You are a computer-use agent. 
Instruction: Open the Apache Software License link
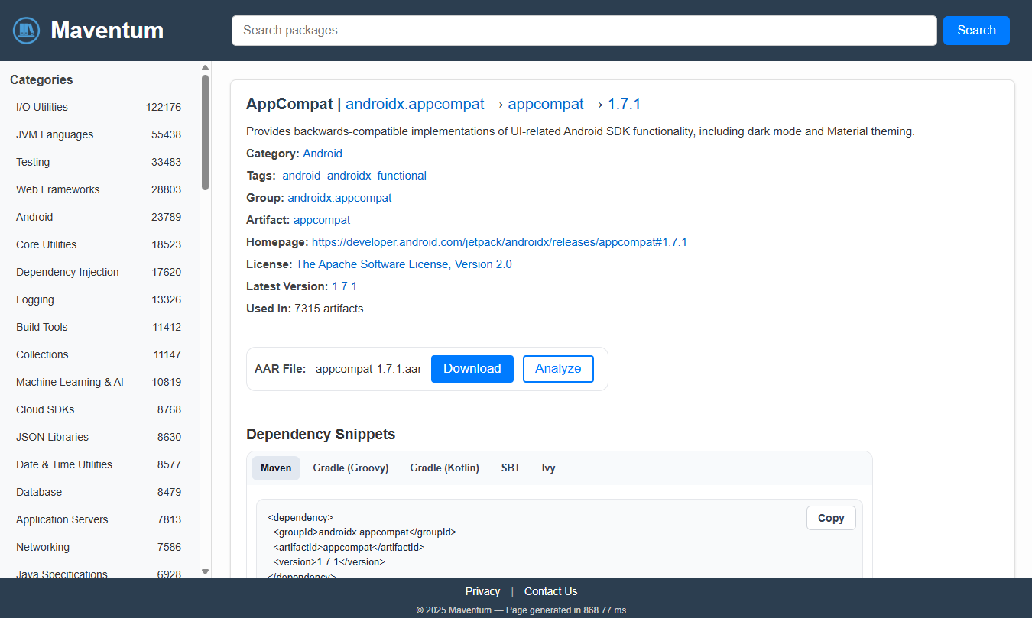[404, 264]
